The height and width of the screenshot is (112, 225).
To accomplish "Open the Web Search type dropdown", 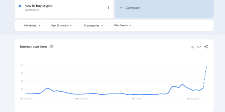I will coord(122,25).
